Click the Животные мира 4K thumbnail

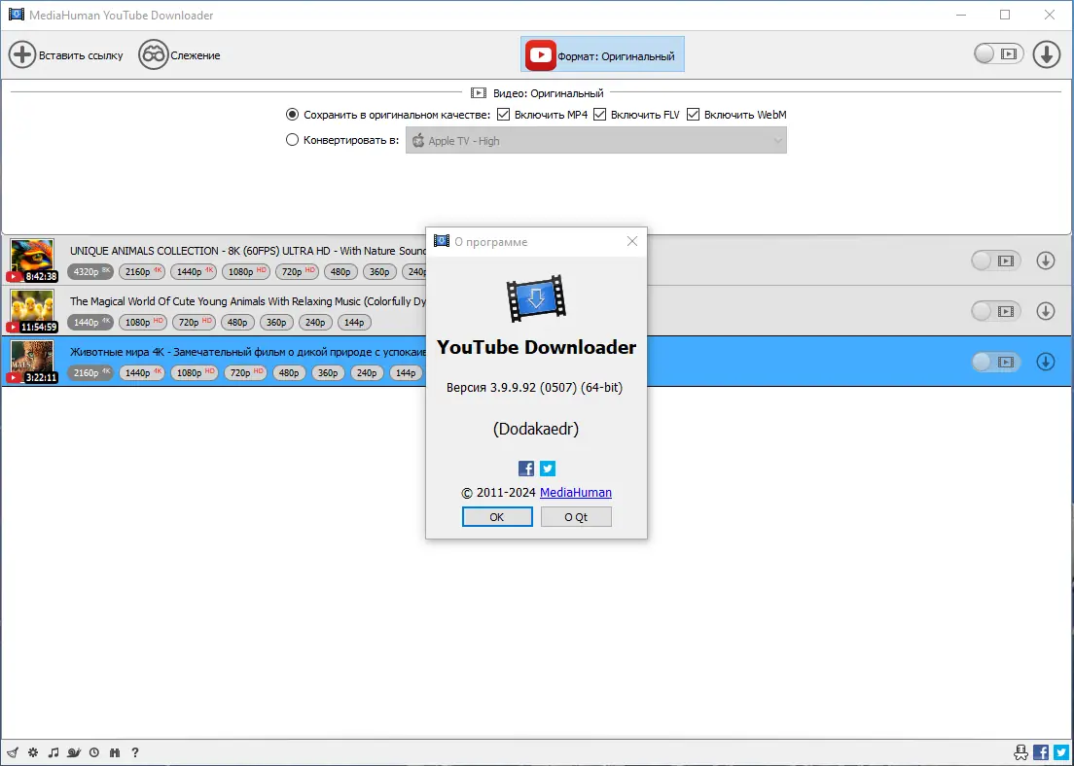coord(32,362)
